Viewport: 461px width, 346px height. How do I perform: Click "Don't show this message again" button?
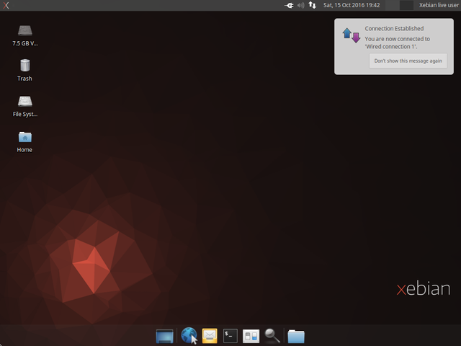408,61
